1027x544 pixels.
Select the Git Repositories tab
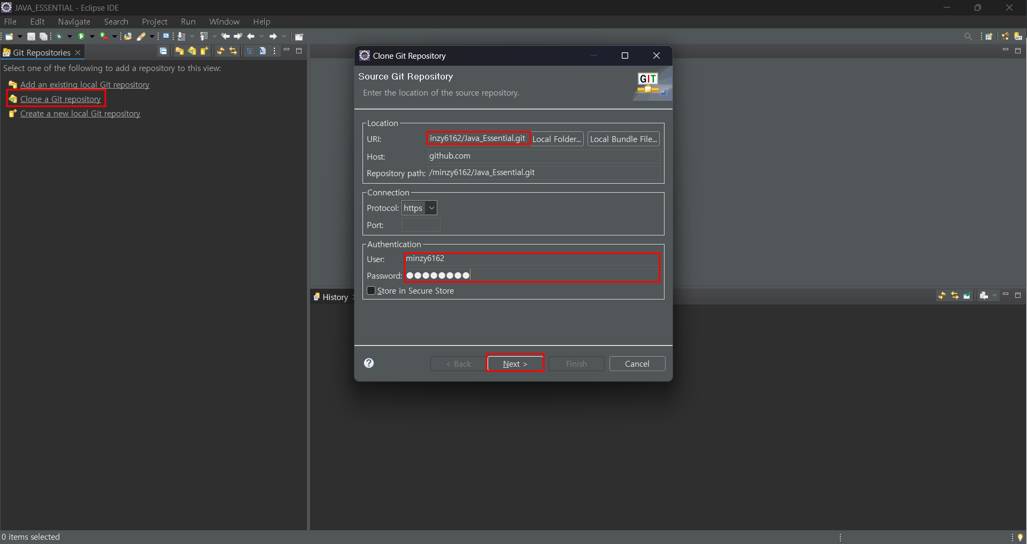tap(42, 52)
